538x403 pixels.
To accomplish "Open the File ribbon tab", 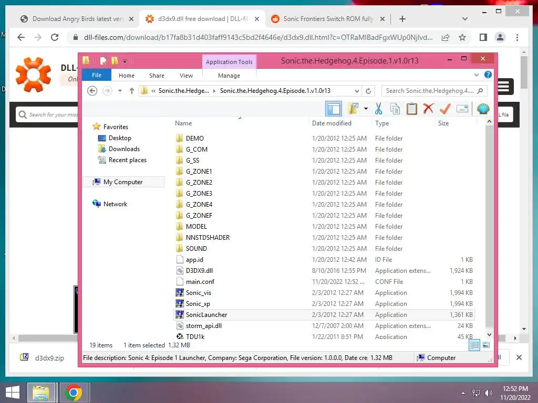I will click(97, 75).
